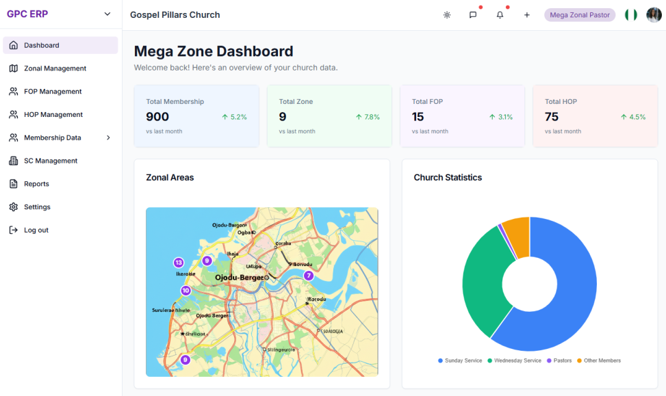Click the Reports document icon
This screenshot has height=396, width=666.
(x=14, y=184)
